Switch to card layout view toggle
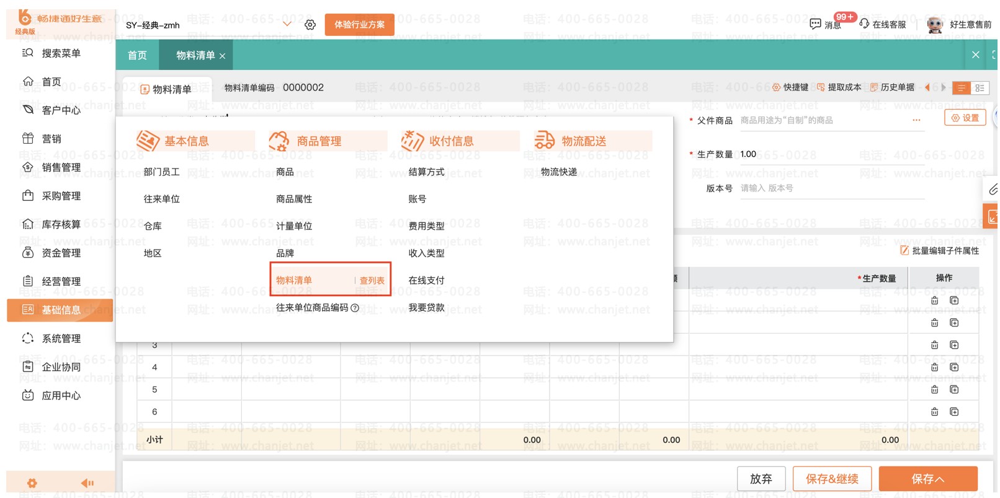The height and width of the screenshot is (498, 1000). tap(980, 88)
